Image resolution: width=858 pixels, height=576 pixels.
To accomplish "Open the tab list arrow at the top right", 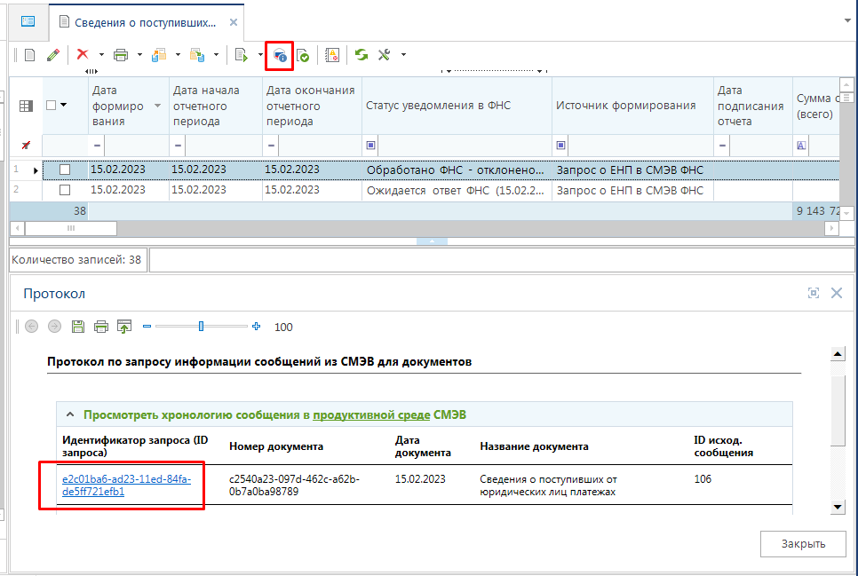I will point(847,20).
